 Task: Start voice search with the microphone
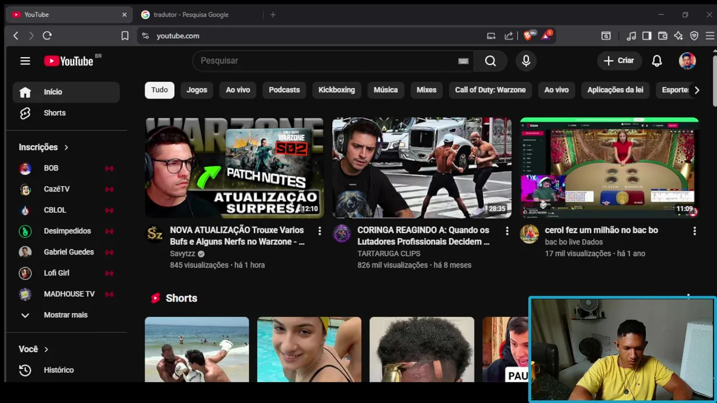tap(526, 60)
